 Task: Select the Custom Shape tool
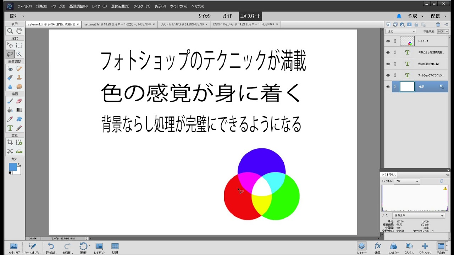(x=19, y=119)
